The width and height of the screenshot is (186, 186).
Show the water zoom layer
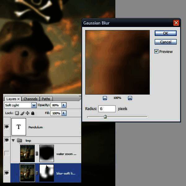coord(7,153)
